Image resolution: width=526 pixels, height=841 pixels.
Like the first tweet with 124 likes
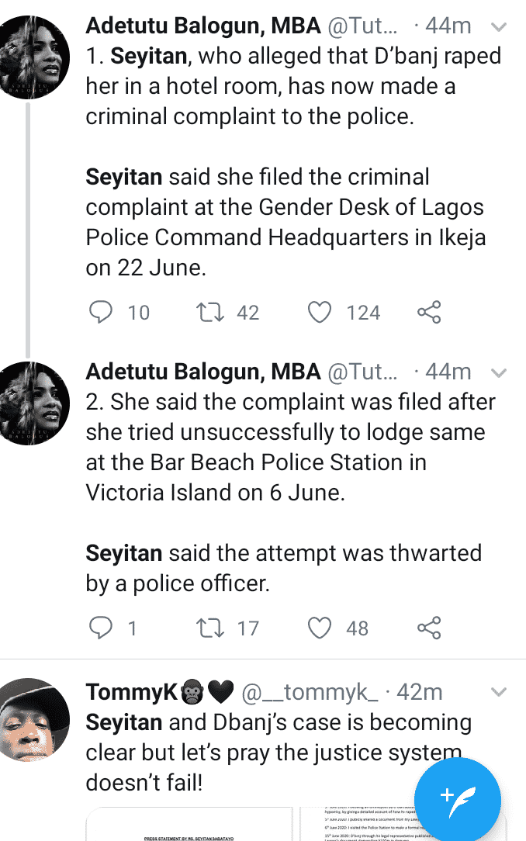tap(320, 312)
